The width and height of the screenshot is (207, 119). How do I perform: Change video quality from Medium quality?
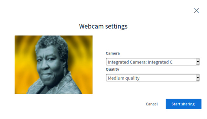tap(152, 78)
